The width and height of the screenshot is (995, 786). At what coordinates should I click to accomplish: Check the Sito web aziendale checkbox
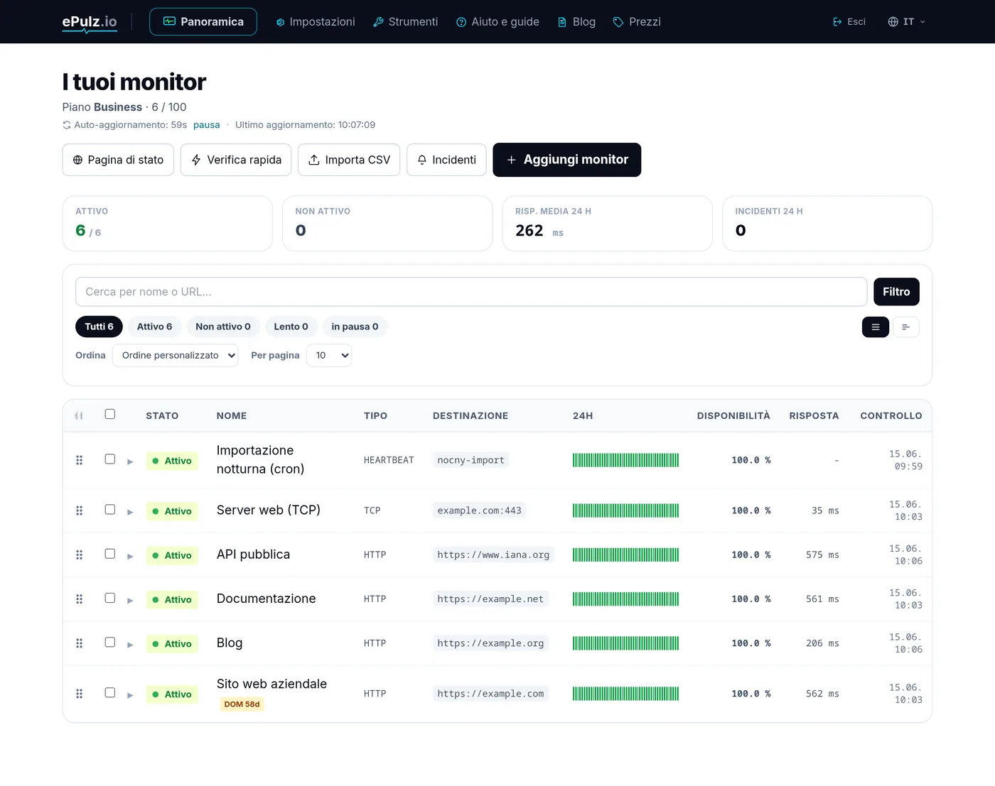(110, 692)
